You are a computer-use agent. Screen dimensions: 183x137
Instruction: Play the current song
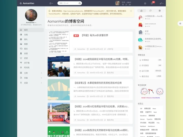tap(126, 5)
